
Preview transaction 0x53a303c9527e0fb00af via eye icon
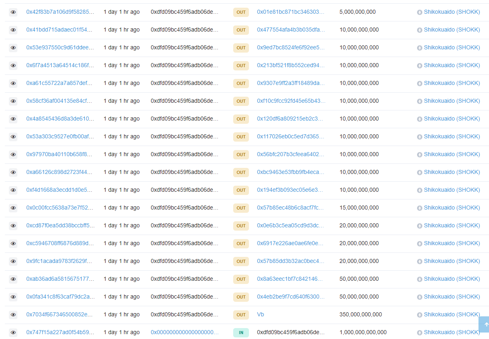pyautogui.click(x=13, y=137)
